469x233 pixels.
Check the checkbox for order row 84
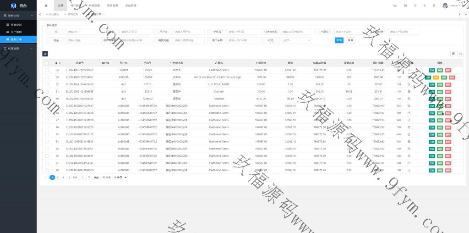(47, 70)
